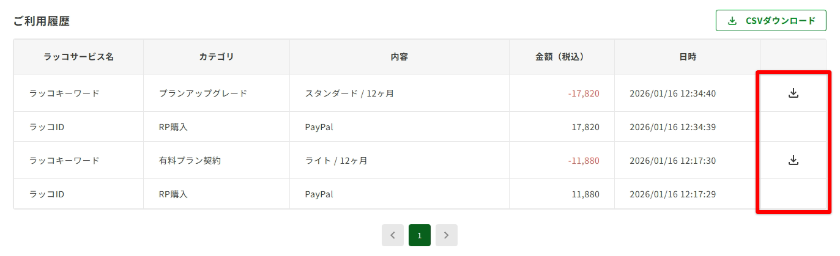Image resolution: width=840 pixels, height=256 pixels.
Task: Click the ラッコサービス名 column header
Action: pos(78,57)
